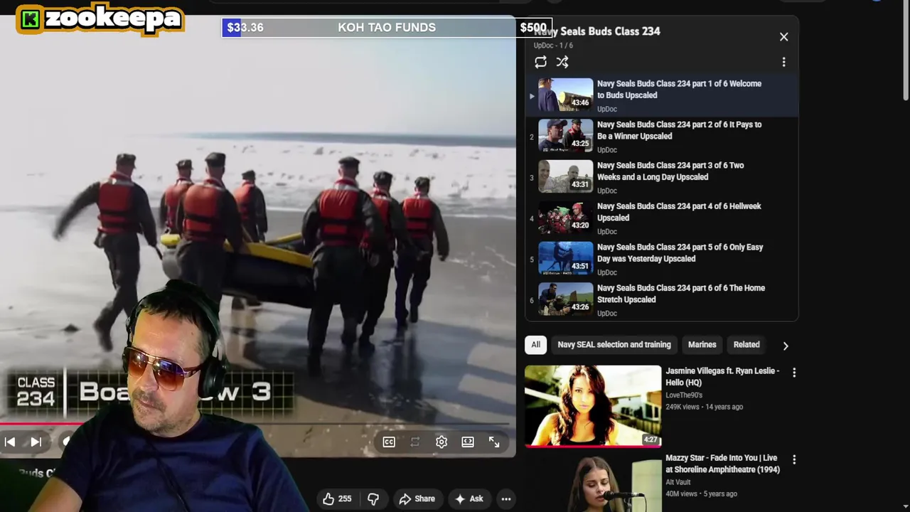The height and width of the screenshot is (512, 910).
Task: Click the Share button
Action: pyautogui.click(x=417, y=499)
